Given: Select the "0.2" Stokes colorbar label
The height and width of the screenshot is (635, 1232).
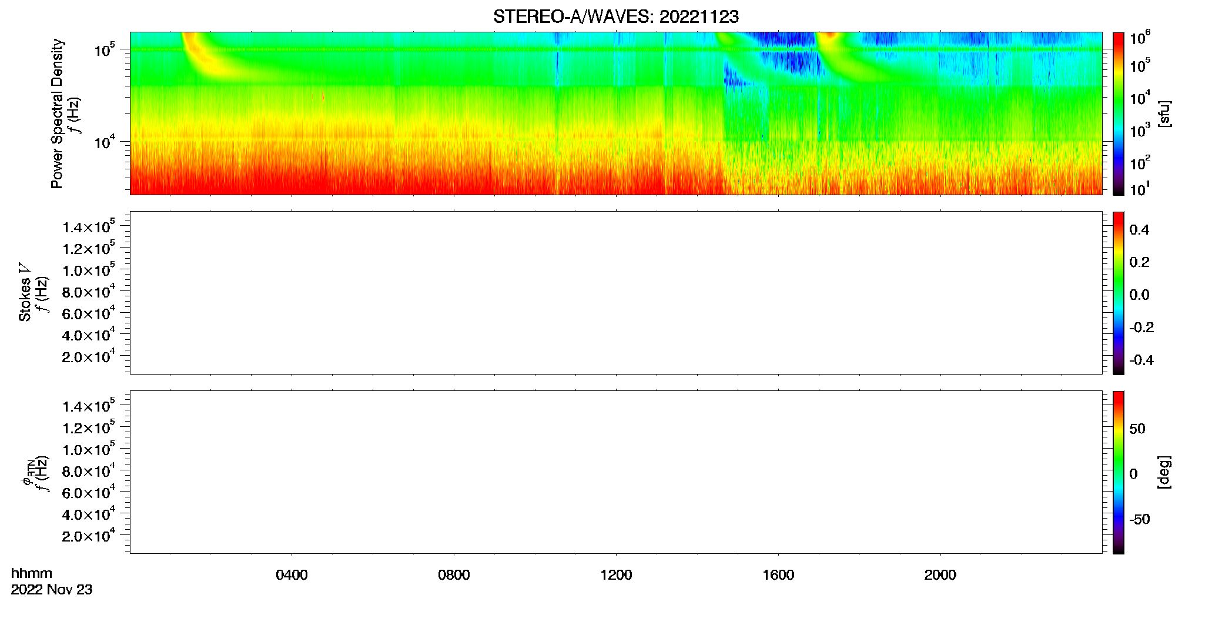Looking at the screenshot, I should [1139, 262].
